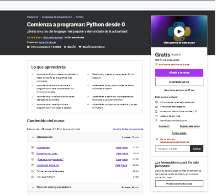Click the Aplicar cupón link
This screenshot has width=217, height=196.
(179, 133)
